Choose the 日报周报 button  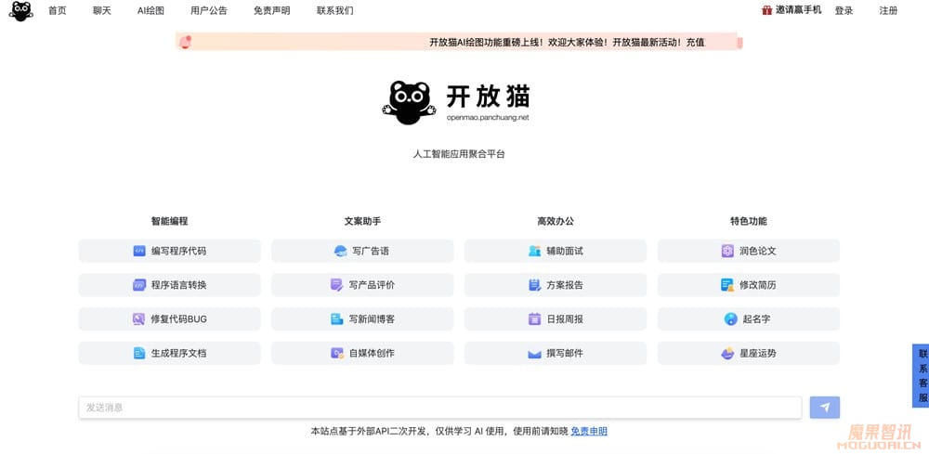556,319
